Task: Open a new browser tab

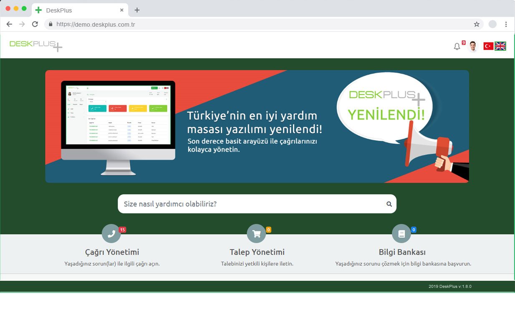Action: click(137, 10)
